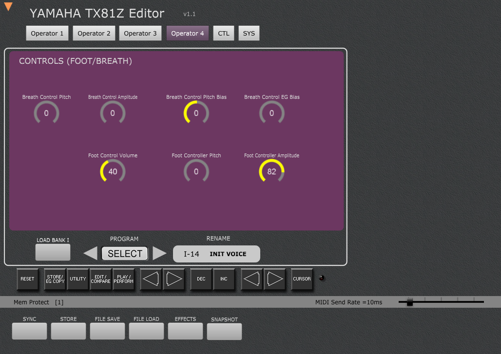501x354 pixels.
Task: Switch to PLAY/PERFORM mode
Action: point(124,279)
